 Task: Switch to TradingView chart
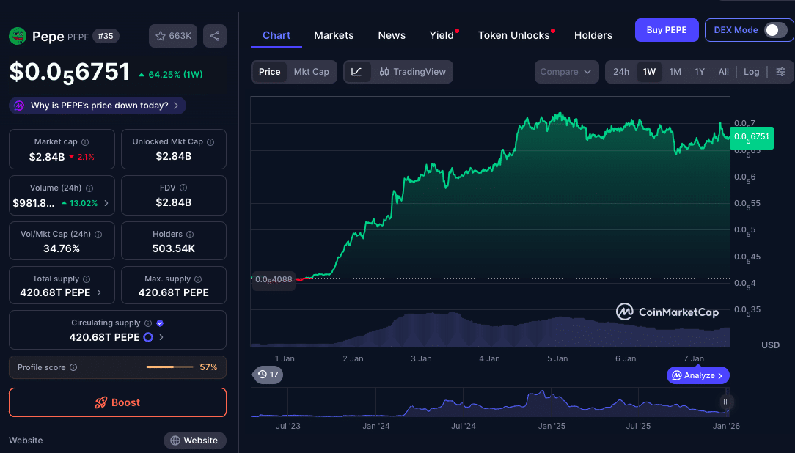coord(412,72)
